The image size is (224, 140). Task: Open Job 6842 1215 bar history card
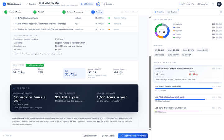(x=188, y=88)
